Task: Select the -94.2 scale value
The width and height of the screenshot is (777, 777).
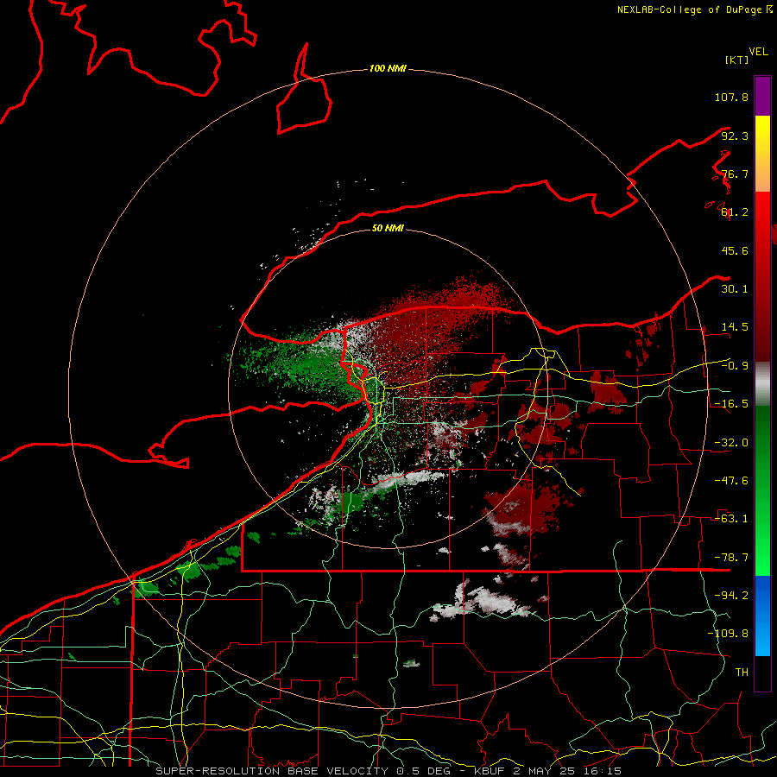Action: (x=731, y=595)
